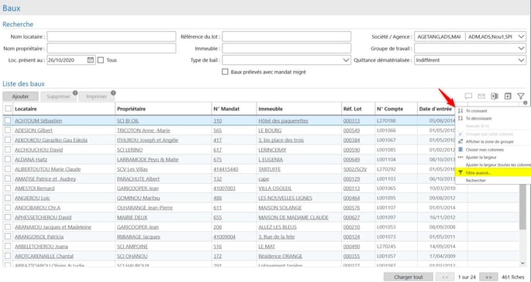Click the scrollbar down arrow of the list

pos(523,263)
